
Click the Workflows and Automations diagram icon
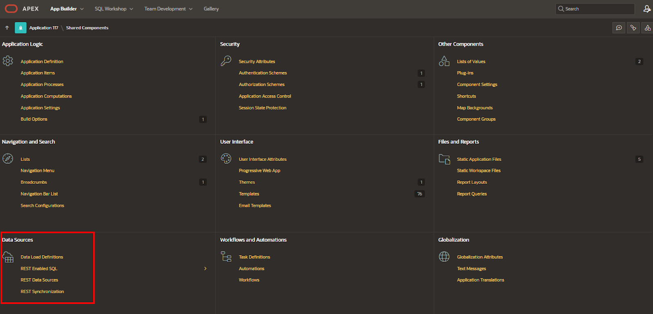(226, 256)
